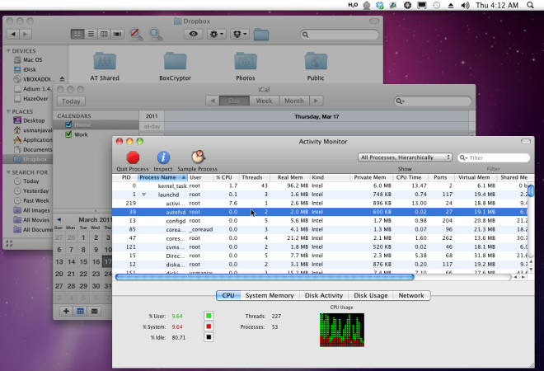Click the notifications envelope button in iCal
This screenshot has width=544, height=371.
(94, 311)
